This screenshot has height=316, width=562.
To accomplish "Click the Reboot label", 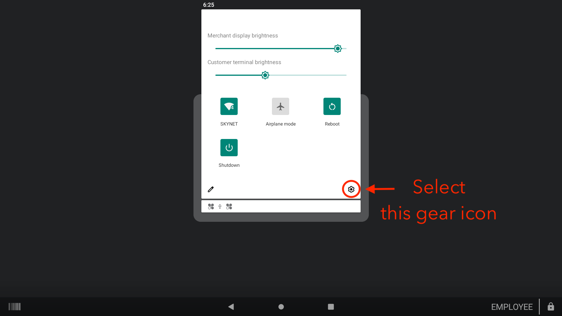I will click(x=332, y=124).
